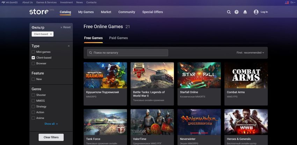Open the Catalog menu
Viewport: 297px width, 145px height.
click(x=65, y=12)
